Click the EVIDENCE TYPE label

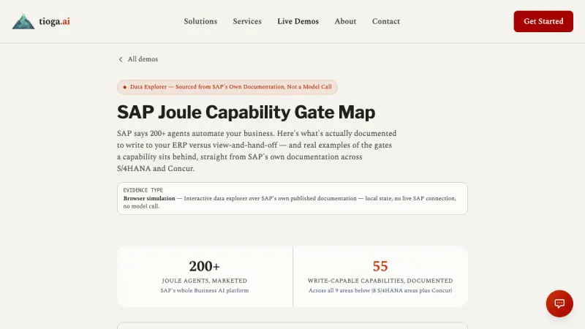(x=143, y=190)
